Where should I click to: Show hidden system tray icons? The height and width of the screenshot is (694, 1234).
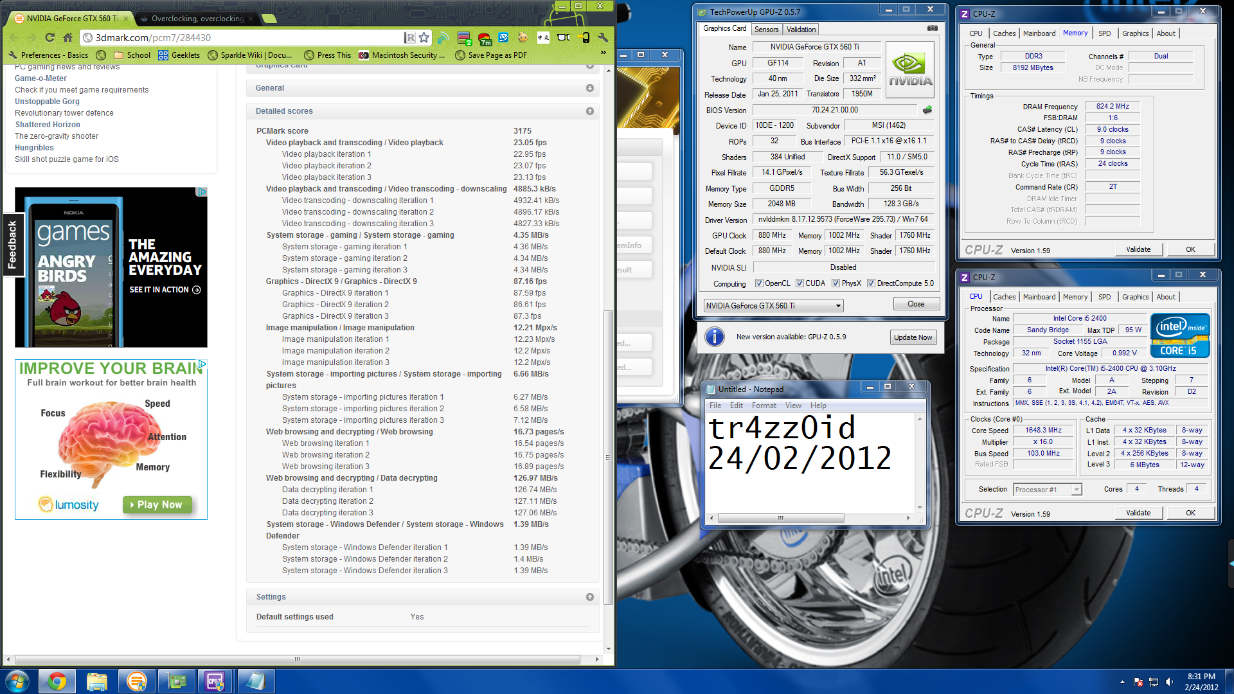click(1122, 682)
